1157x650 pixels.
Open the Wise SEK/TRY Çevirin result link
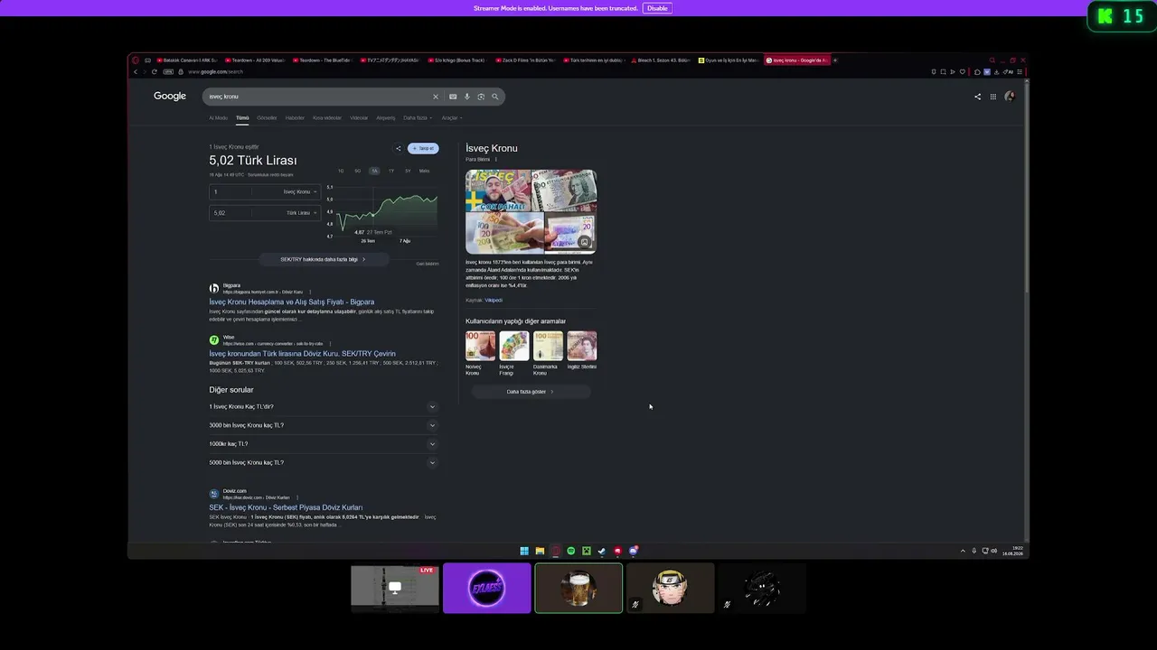302,354
